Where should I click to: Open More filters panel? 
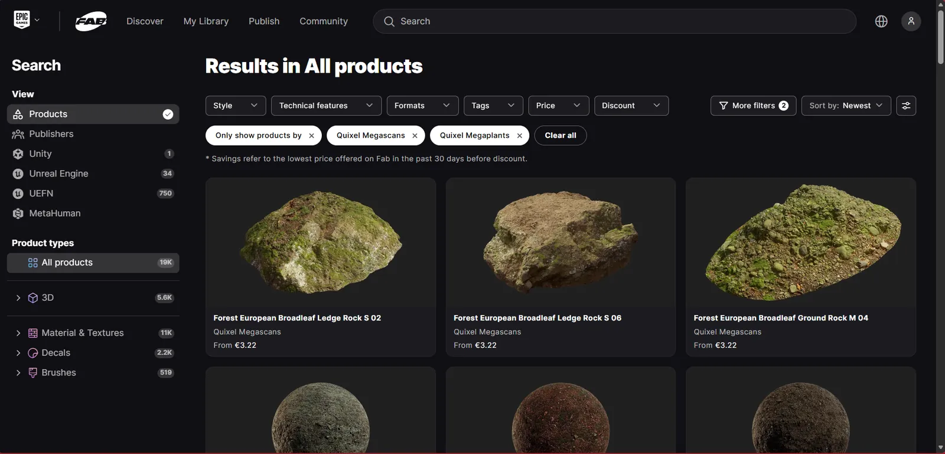coord(753,106)
